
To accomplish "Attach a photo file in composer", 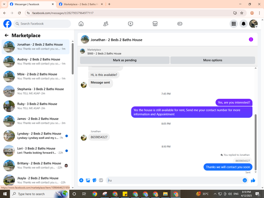I will pos(88,180).
